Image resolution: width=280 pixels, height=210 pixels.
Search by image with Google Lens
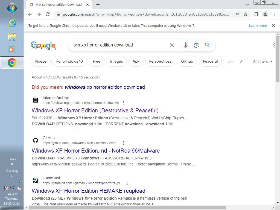[x=196, y=45]
